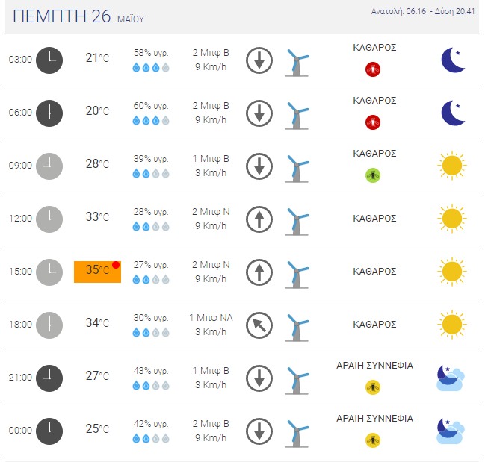Click the orange highlighted 35°C temperature
This screenshot has width=491, height=462.
click(97, 272)
